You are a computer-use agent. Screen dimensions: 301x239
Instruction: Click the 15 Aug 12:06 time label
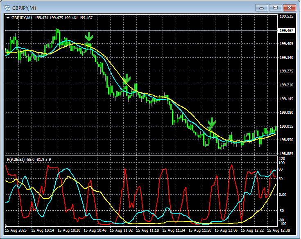pyautogui.click(x=226, y=230)
